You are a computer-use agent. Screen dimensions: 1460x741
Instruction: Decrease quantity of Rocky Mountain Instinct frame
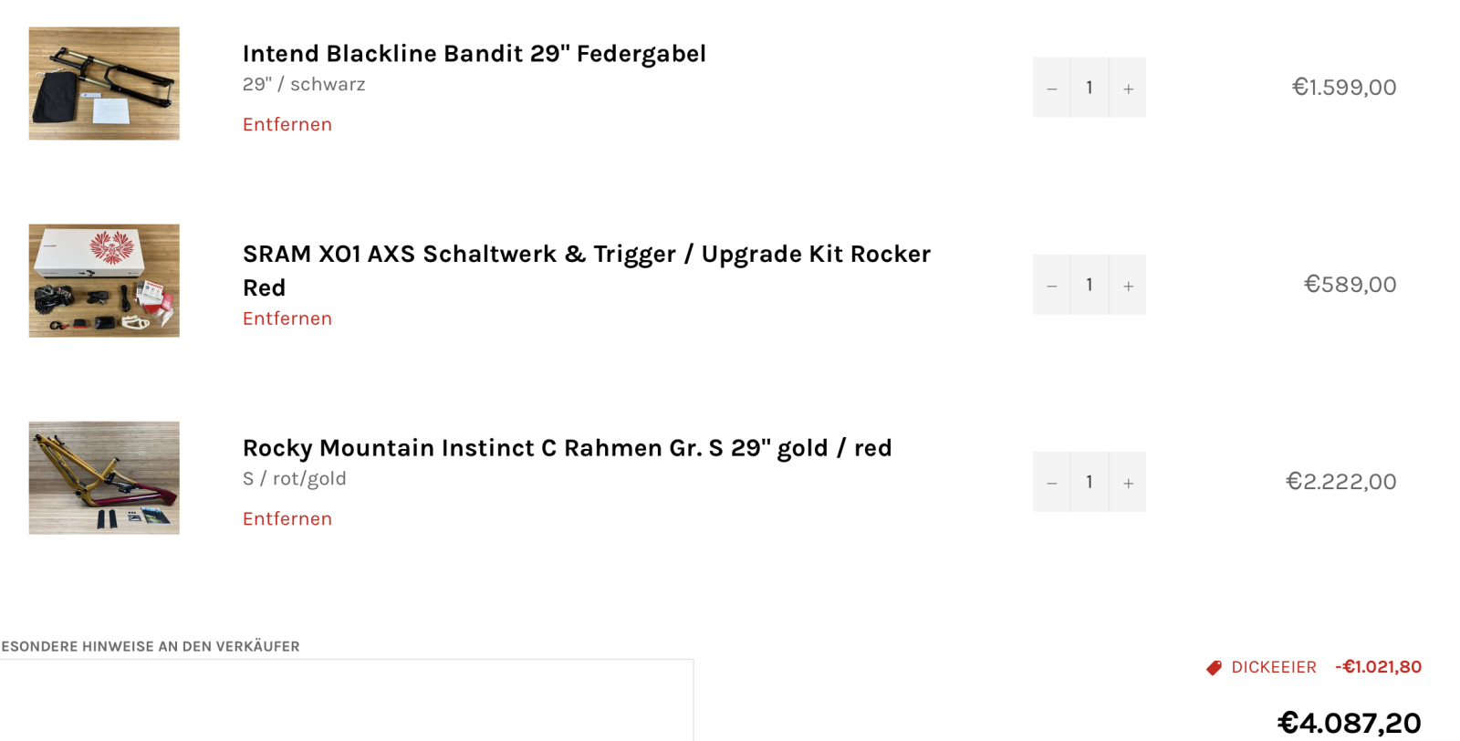point(1051,482)
